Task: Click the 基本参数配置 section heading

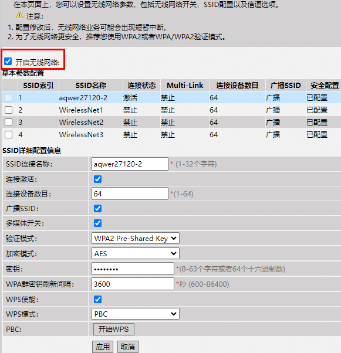Action: 23,73
